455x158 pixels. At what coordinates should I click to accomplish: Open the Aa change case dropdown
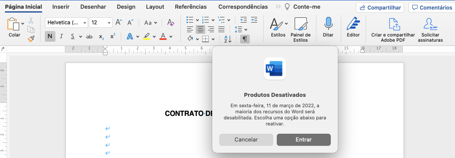[x=151, y=22]
